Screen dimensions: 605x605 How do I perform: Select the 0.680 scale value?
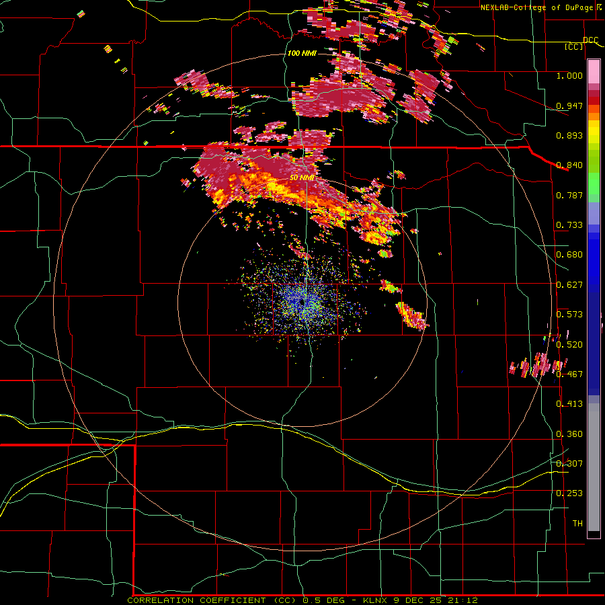click(569, 254)
